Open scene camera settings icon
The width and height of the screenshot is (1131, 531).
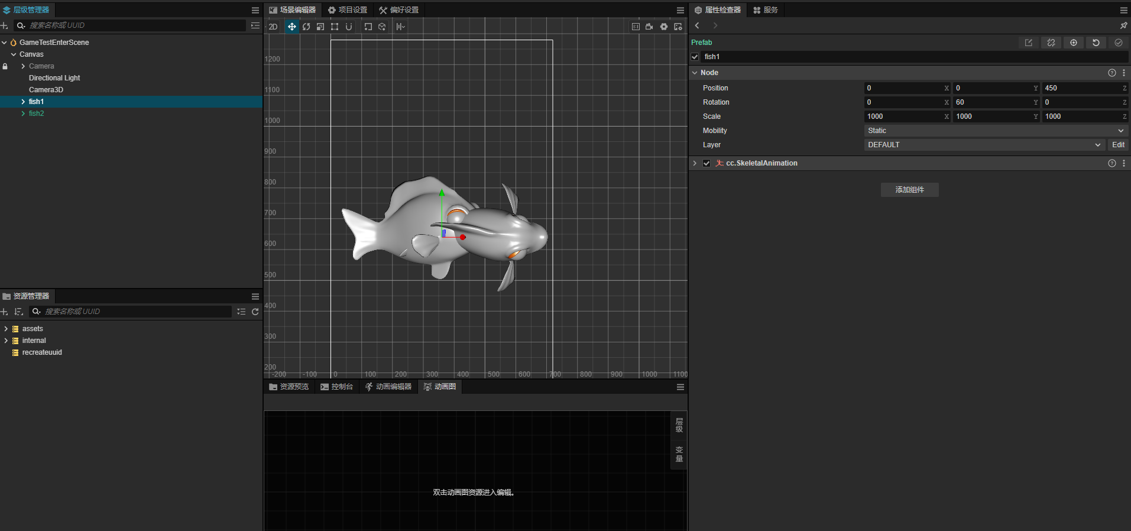(649, 27)
